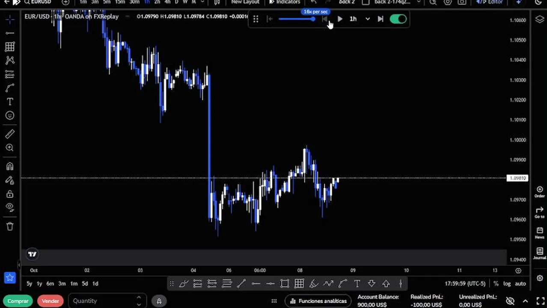Image resolution: width=547 pixels, height=308 pixels.
Task: Select the vertical line in bottom drawing bar
Action: (x=401, y=284)
